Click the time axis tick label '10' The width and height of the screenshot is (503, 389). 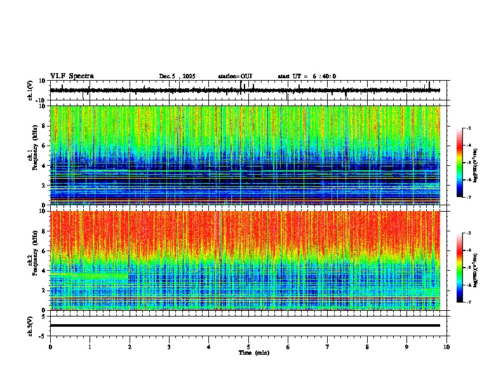pos(446,347)
